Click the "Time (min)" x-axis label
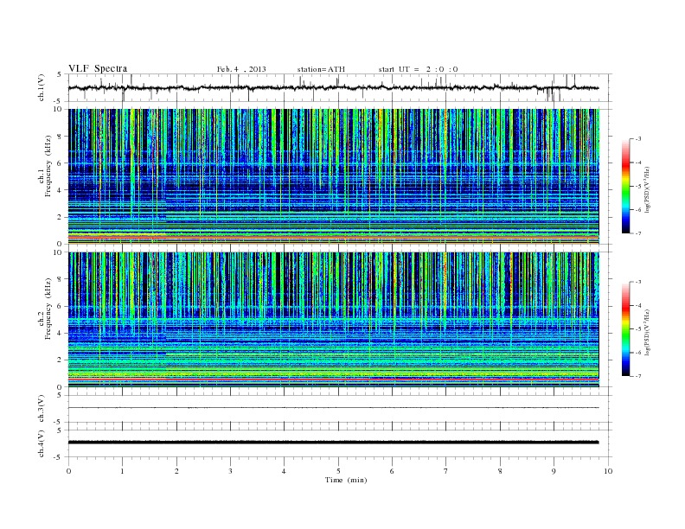Viewport: 685px width, 529px height. click(x=346, y=480)
